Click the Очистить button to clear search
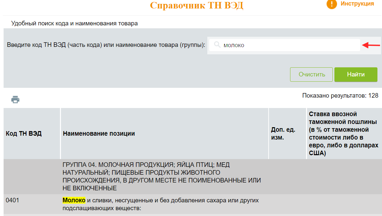This screenshot has width=382, height=216. click(311, 74)
